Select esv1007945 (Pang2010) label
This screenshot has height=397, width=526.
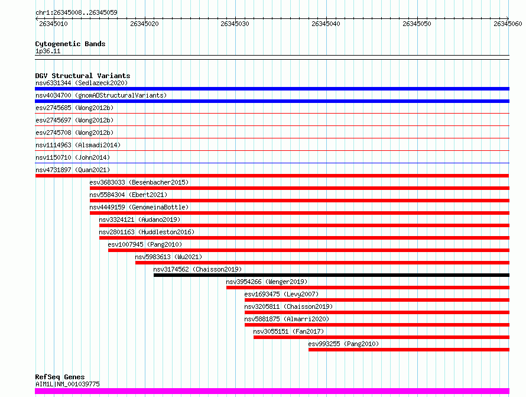[x=145, y=244]
